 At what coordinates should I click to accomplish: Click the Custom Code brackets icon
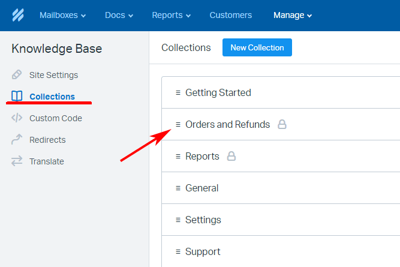pos(17,118)
